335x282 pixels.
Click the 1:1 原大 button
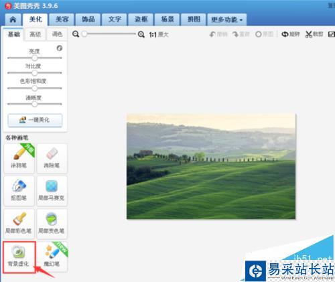(x=159, y=35)
